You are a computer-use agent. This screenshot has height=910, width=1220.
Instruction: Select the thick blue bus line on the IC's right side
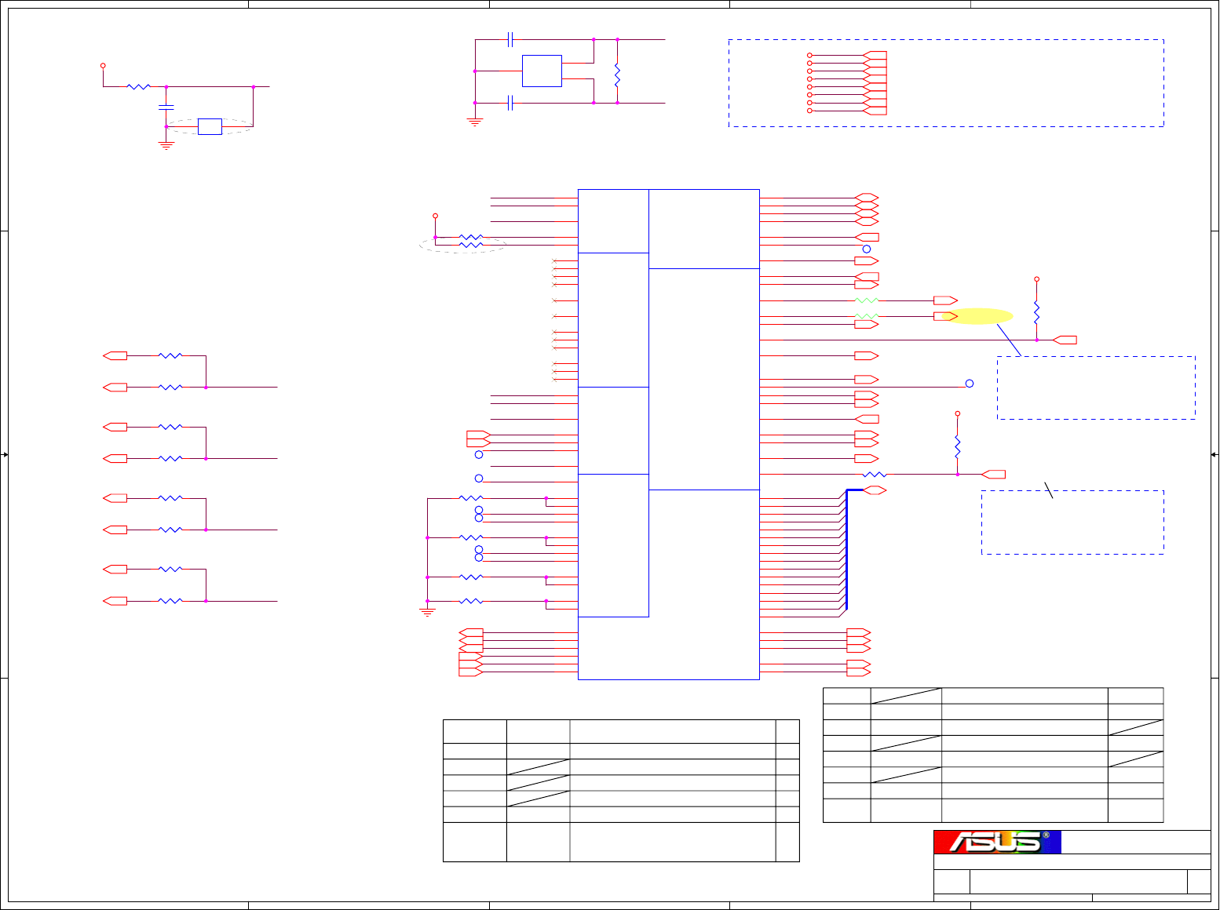847,549
